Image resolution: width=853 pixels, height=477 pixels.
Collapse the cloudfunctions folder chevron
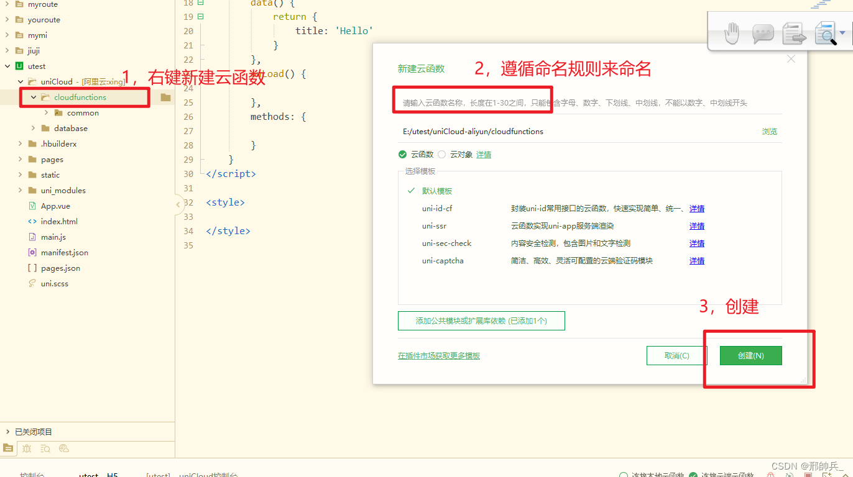(34, 97)
